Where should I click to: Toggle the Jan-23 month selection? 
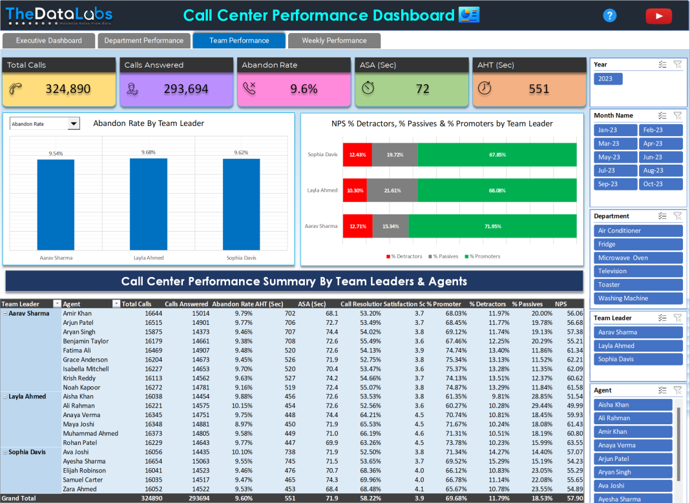(x=615, y=130)
